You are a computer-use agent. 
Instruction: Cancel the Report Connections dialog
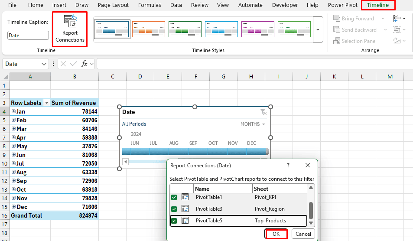click(303, 234)
